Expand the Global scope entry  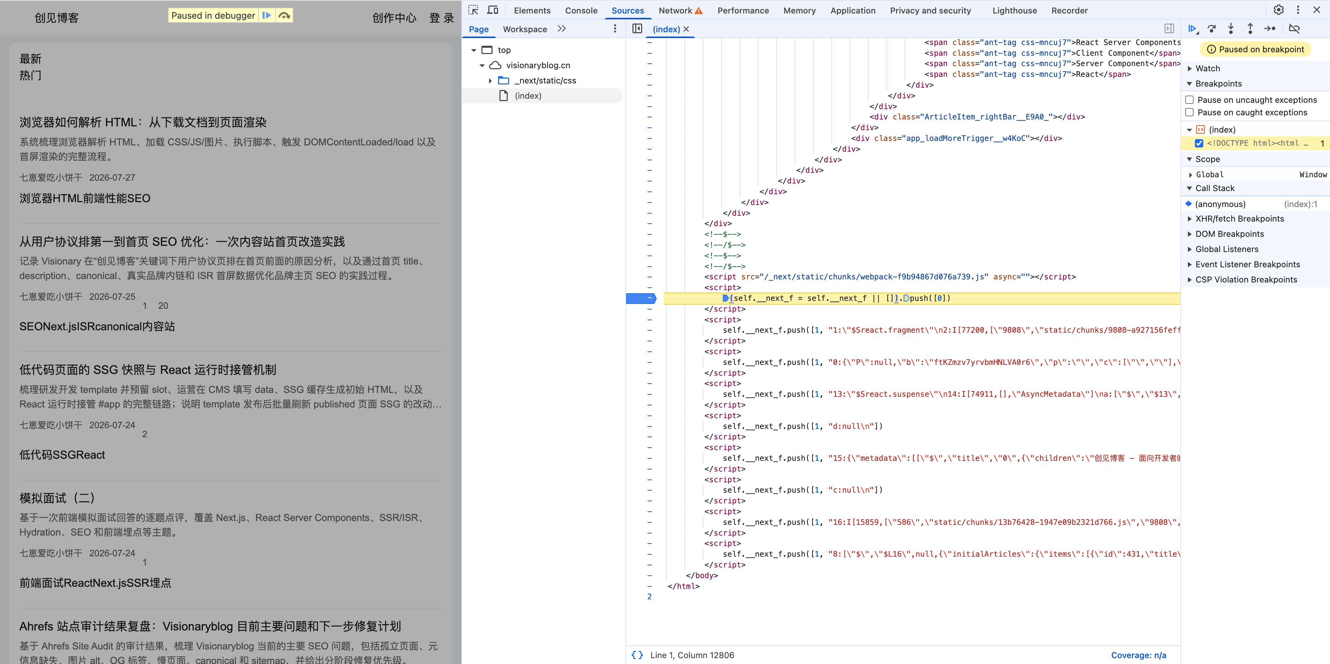click(1191, 175)
